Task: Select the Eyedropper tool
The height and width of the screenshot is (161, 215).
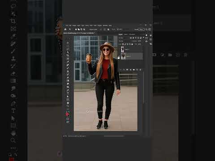Action: click(x=68, y=62)
